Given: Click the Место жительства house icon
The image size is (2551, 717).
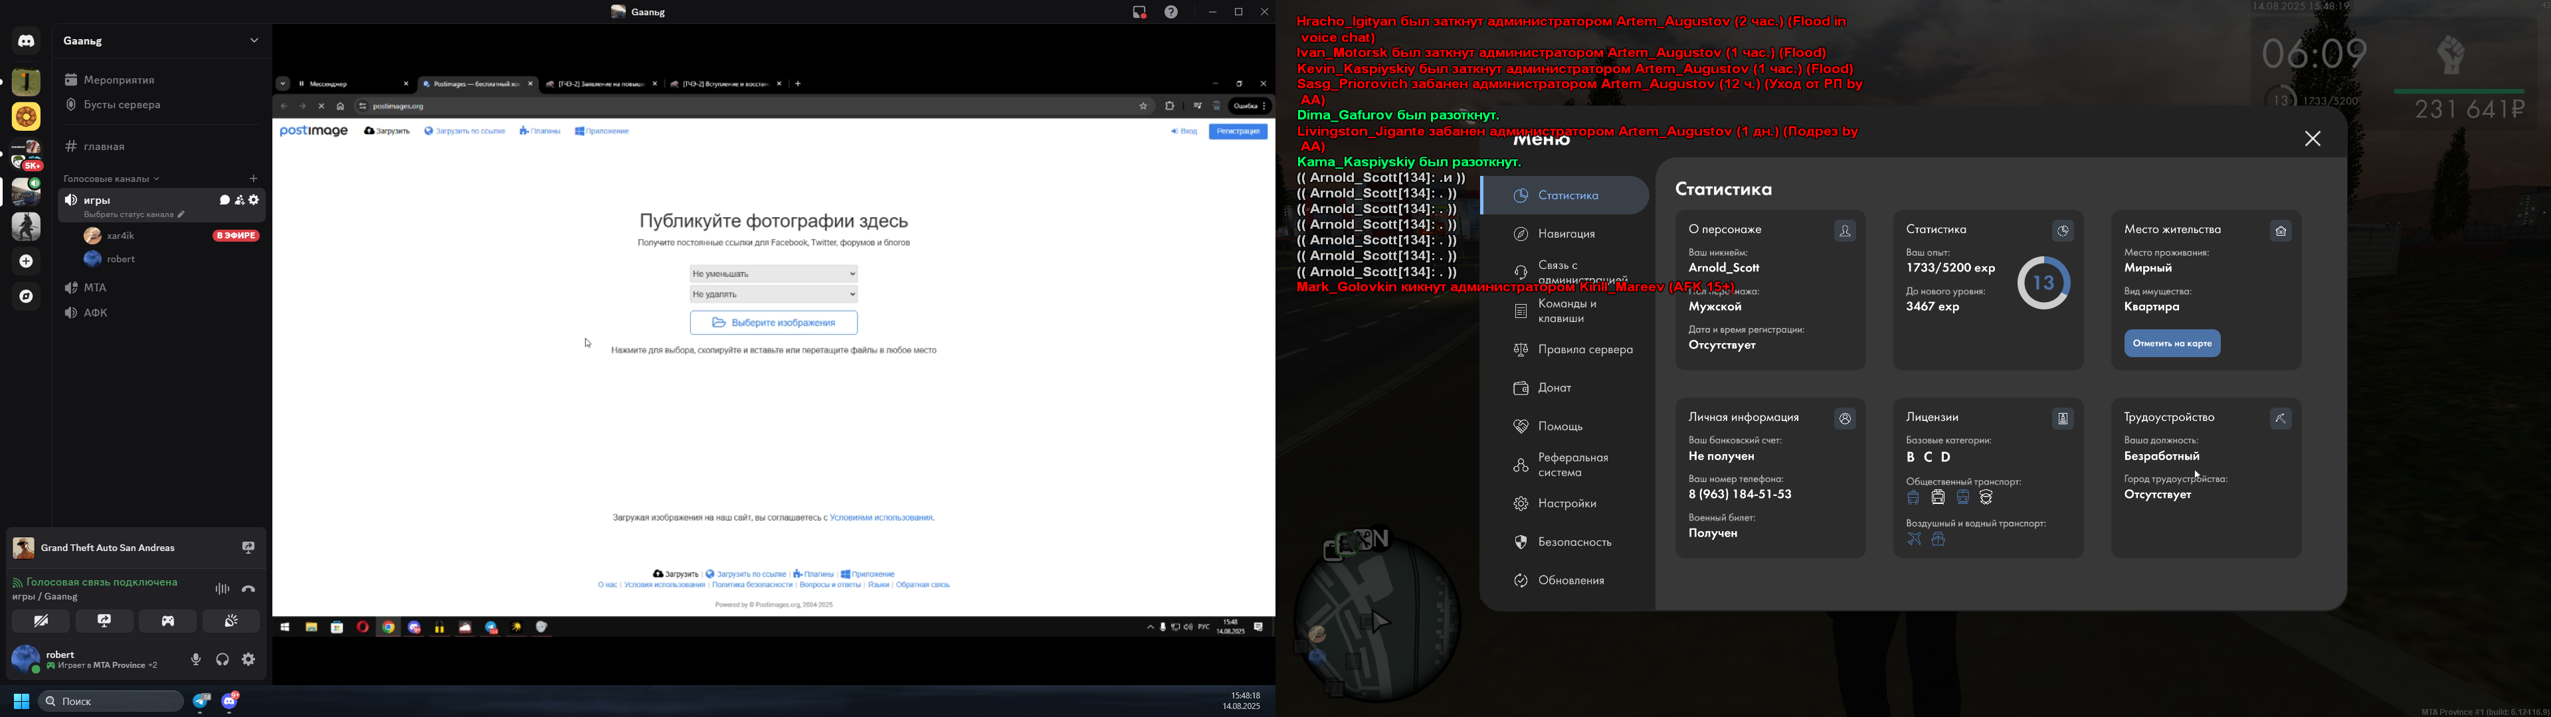Looking at the screenshot, I should (2281, 231).
